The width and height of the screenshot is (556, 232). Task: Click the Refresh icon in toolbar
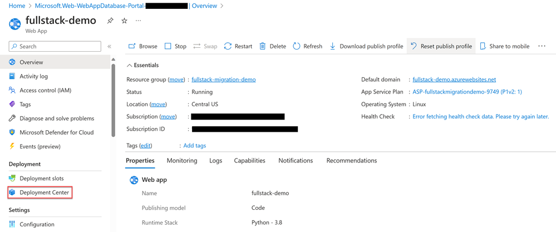coord(297,46)
